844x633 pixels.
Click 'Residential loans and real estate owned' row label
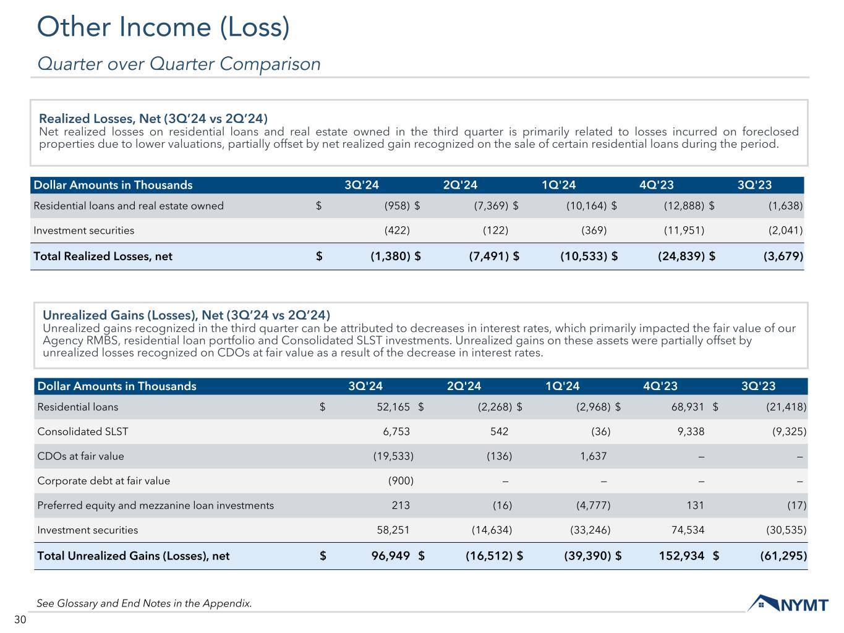coord(129,206)
